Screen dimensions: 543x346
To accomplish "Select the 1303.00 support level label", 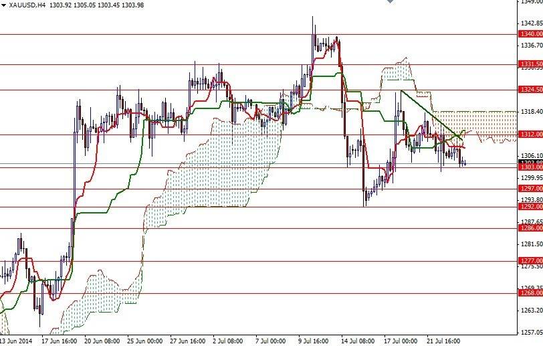I will [530, 167].
